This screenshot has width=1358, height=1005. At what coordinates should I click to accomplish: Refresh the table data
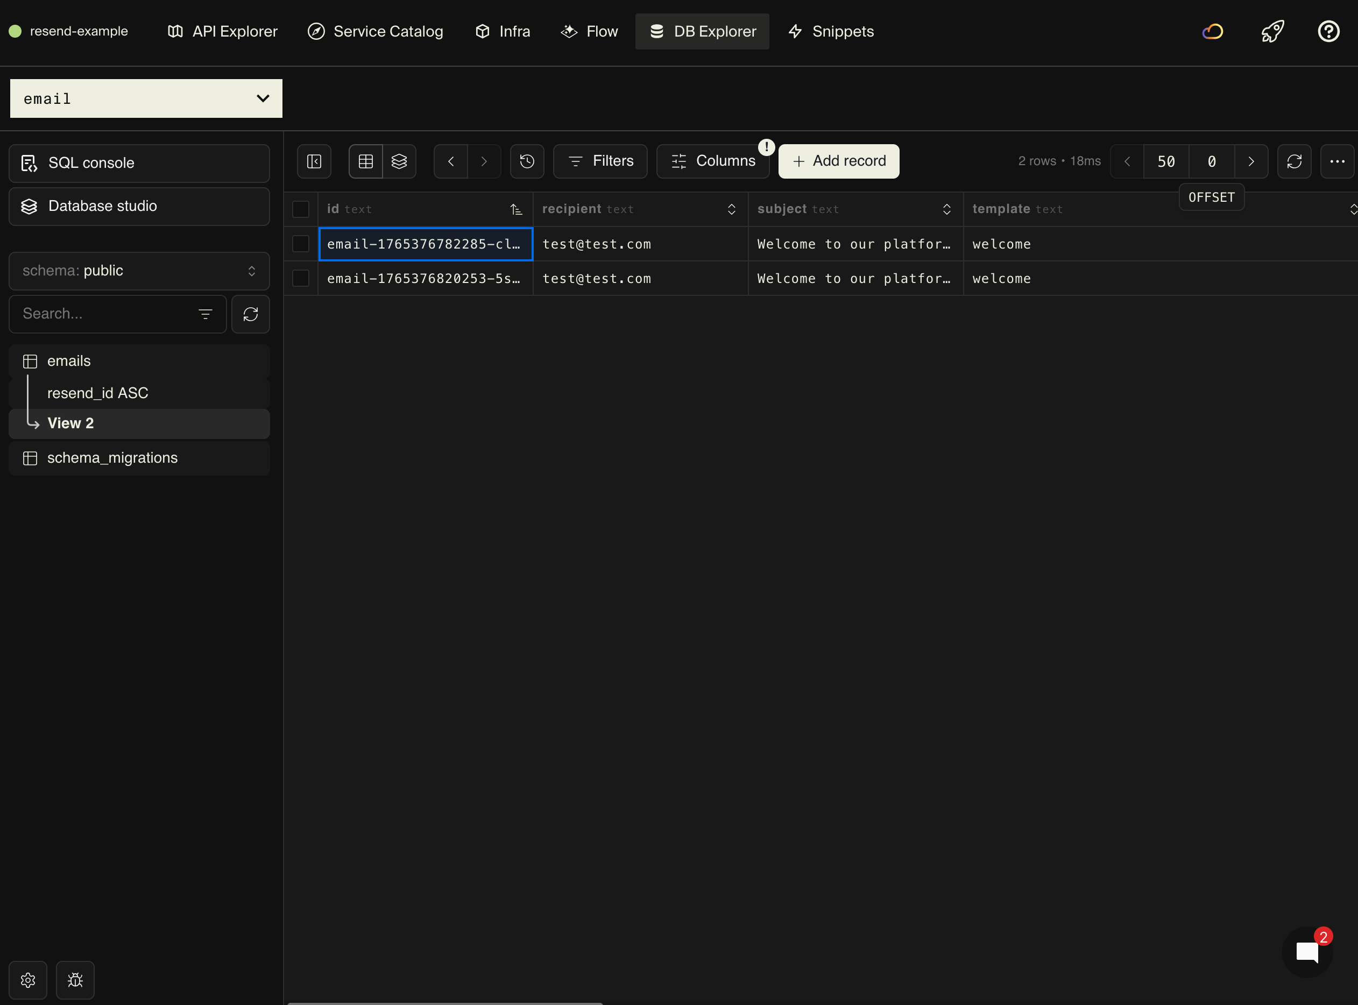[1294, 161]
